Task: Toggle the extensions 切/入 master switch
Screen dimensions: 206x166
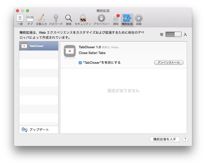Action: click(173, 34)
